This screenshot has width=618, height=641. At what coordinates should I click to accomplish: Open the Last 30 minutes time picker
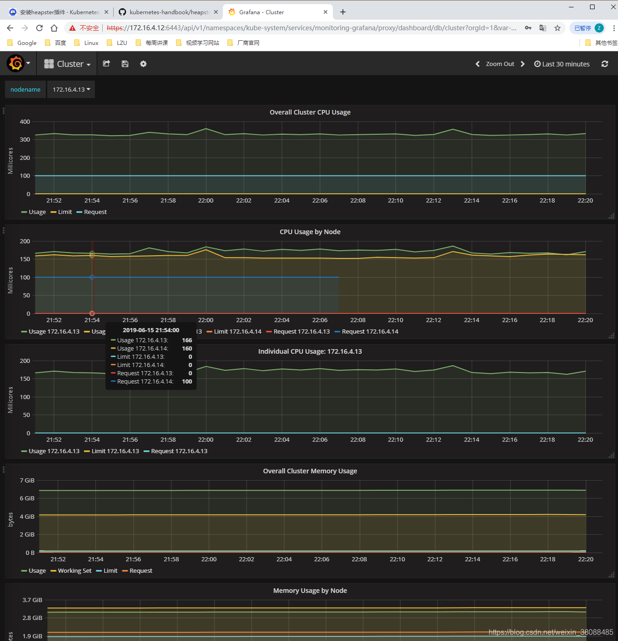(x=562, y=64)
